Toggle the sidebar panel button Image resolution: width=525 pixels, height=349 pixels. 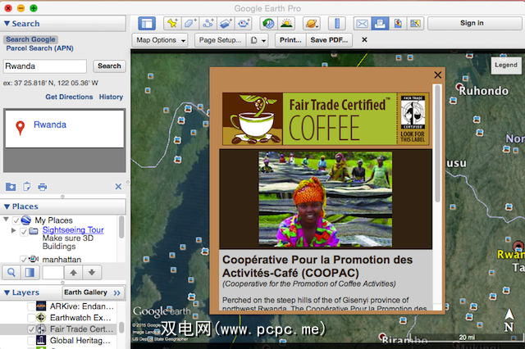(147, 24)
